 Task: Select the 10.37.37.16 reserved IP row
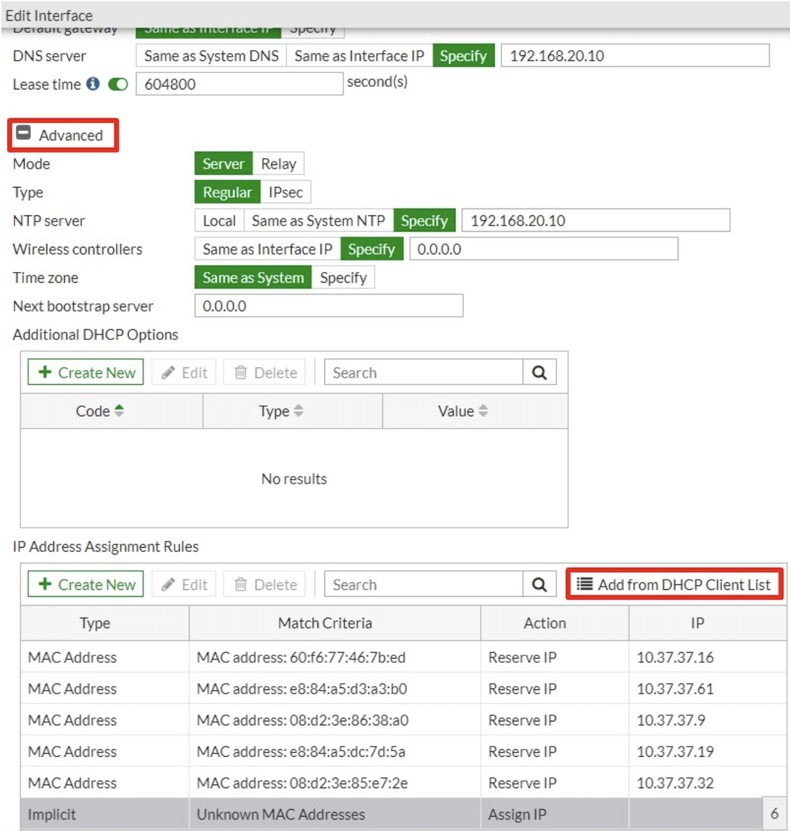403,657
